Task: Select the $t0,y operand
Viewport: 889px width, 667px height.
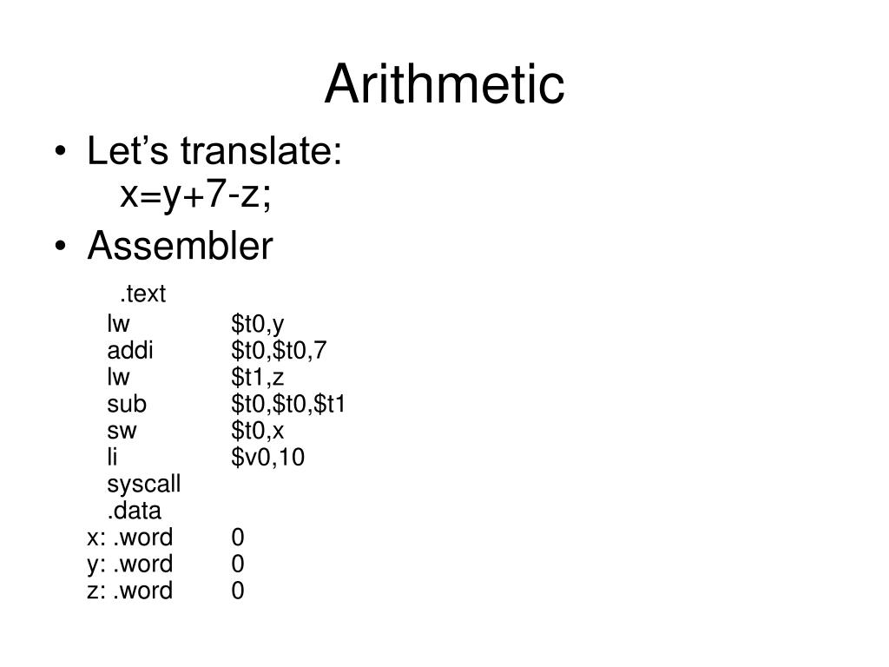Action: [257, 324]
